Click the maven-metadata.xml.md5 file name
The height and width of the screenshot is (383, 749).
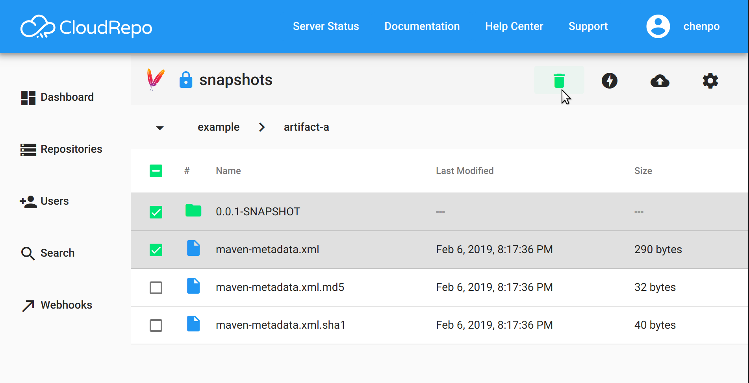pyautogui.click(x=280, y=287)
